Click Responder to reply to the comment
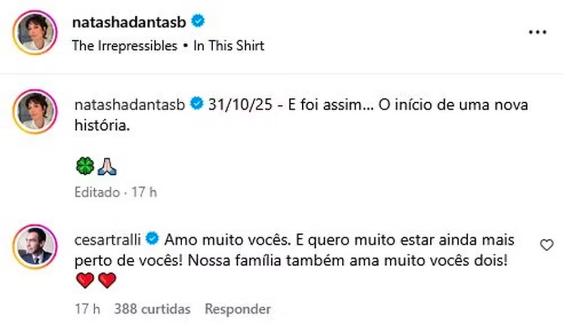The width and height of the screenshot is (564, 324). coord(237,309)
